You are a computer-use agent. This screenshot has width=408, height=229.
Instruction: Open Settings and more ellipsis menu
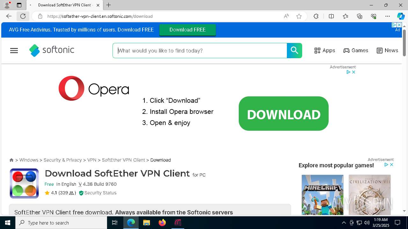pos(388,16)
